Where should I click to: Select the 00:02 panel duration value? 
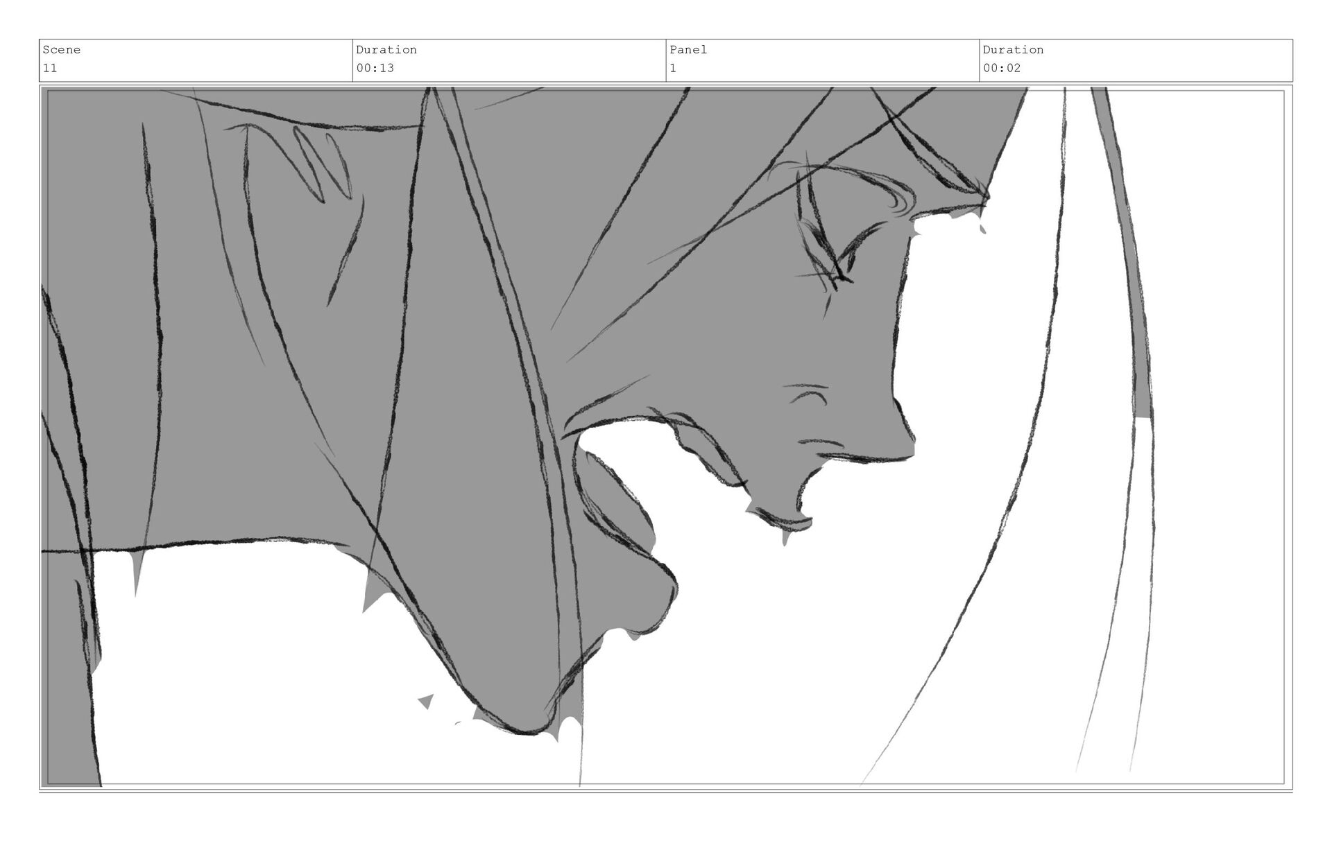point(1002,68)
